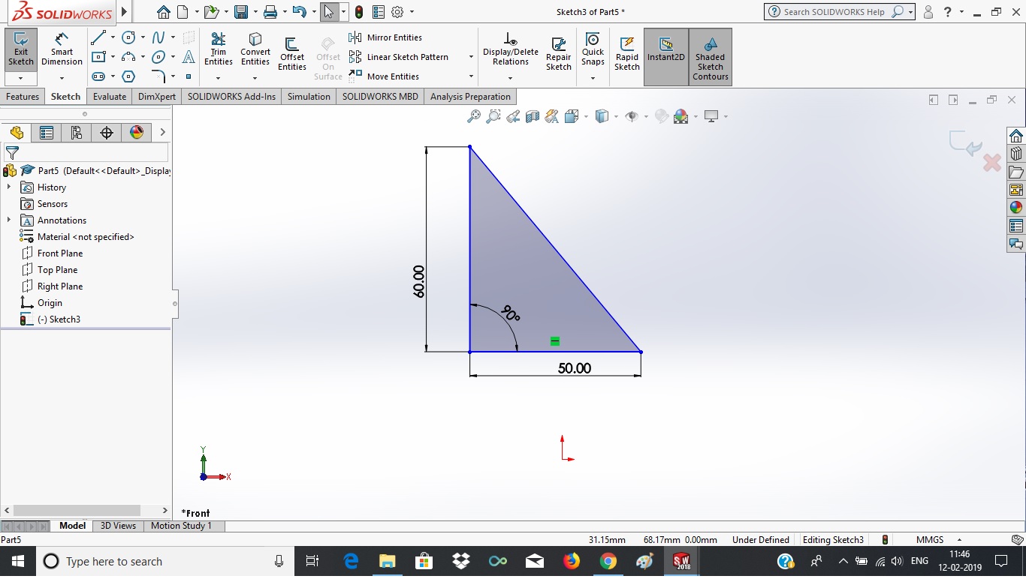
Task: Click the Save icon in title bar
Action: [241, 12]
